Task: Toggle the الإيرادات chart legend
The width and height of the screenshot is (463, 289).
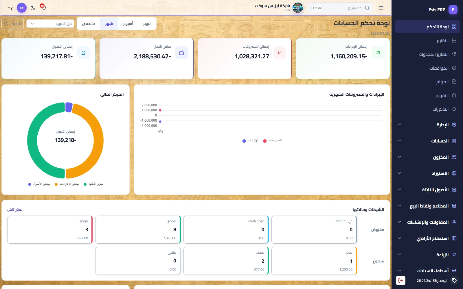Action: (250, 141)
